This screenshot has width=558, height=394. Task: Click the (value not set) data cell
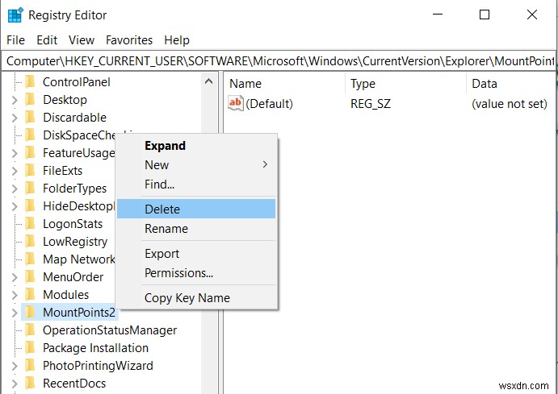pyautogui.click(x=510, y=104)
